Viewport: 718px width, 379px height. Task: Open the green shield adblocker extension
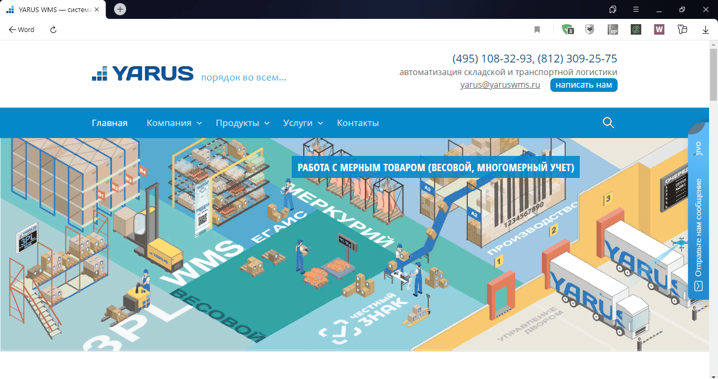point(567,30)
